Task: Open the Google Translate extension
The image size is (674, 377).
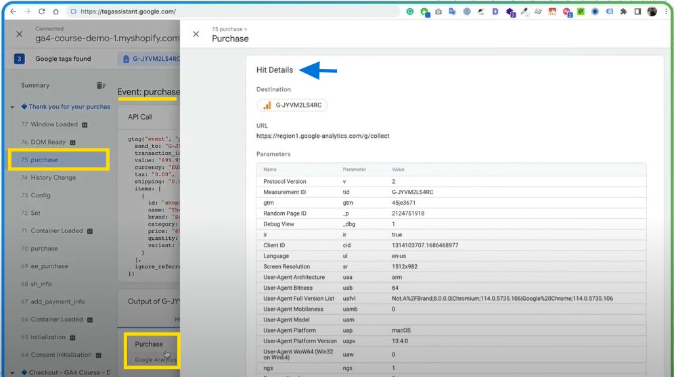Action: point(452,11)
